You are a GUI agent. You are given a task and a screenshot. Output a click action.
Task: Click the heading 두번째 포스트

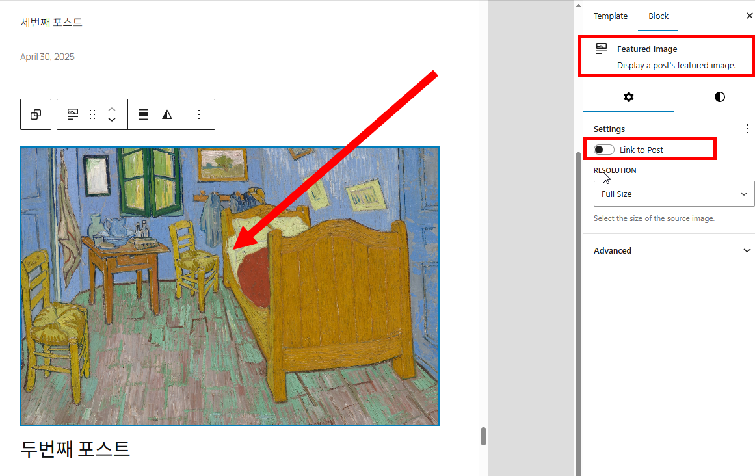point(75,449)
